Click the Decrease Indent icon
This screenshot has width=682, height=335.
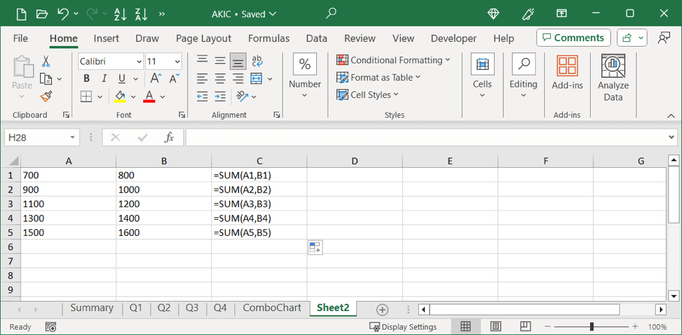(202, 96)
